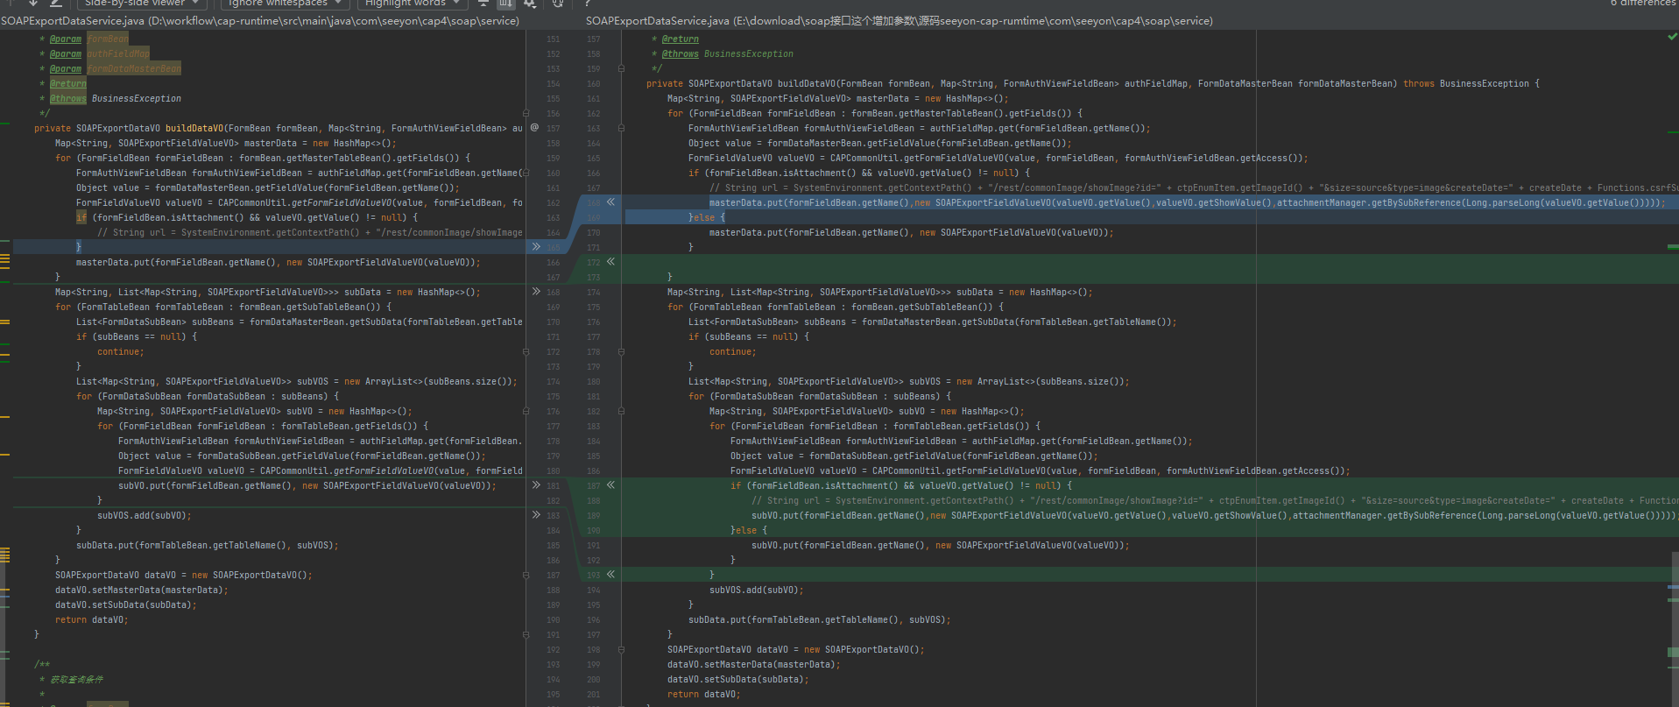Screen dimensions: 1679x707
Task: Toggle the synchronize scrolling button
Action: [x=505, y=4]
